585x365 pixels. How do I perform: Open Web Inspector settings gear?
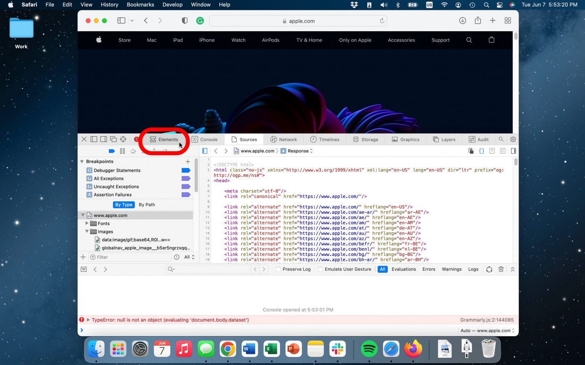[x=513, y=139]
